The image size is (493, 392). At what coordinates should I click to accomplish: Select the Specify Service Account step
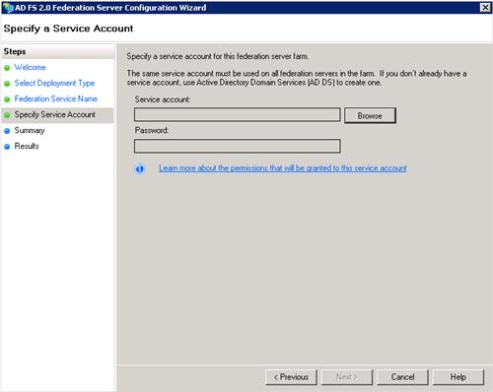55,115
